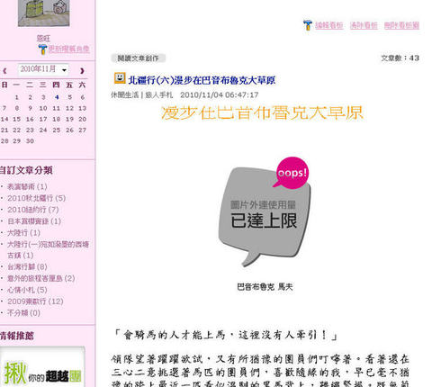The height and width of the screenshot is (387, 432).
Task: Open category 表演藝術 (1)
Action: point(27,186)
